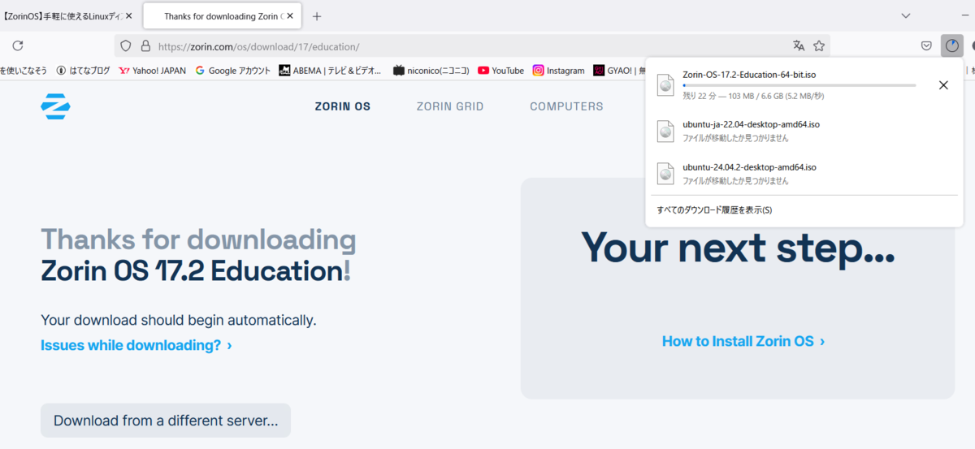Click the Issues while downloading? link

click(x=136, y=345)
